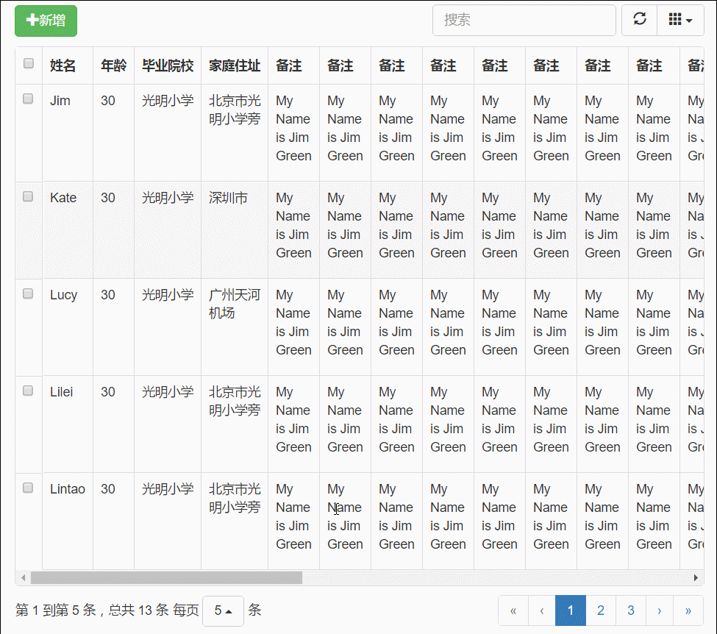Click the refresh table icon
The height and width of the screenshot is (634, 717).
(639, 20)
